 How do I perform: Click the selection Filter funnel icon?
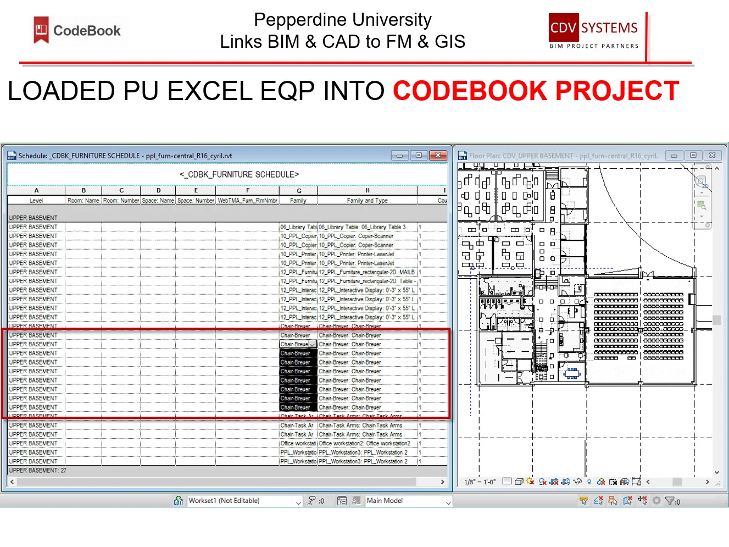[670, 501]
